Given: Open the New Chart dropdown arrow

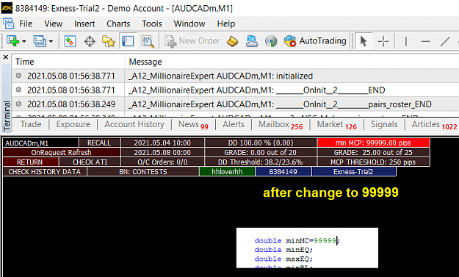Looking at the screenshot, I should 24,41.
